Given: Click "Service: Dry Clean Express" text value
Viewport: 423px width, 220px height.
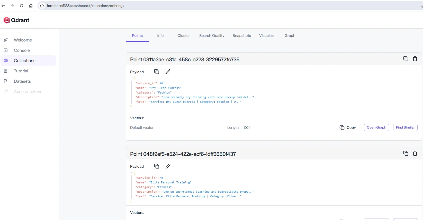Looking at the screenshot, I should click(195, 102).
